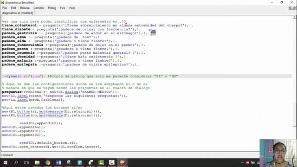The image size is (297, 167).
Task: Show hidden system tray icons
Action: click(x=242, y=163)
